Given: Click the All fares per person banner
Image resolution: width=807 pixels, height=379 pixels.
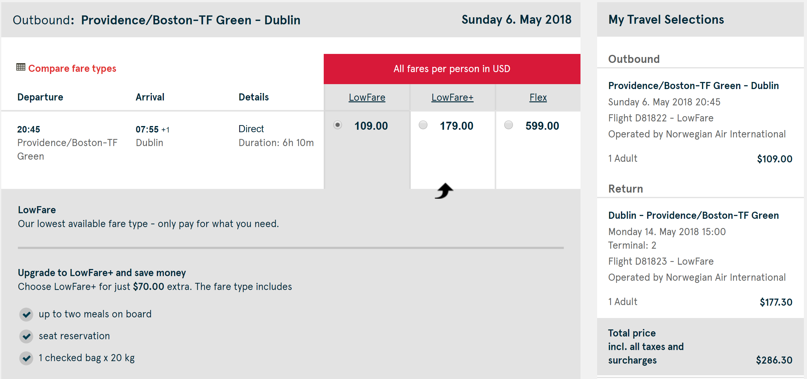Looking at the screenshot, I should pyautogui.click(x=452, y=69).
